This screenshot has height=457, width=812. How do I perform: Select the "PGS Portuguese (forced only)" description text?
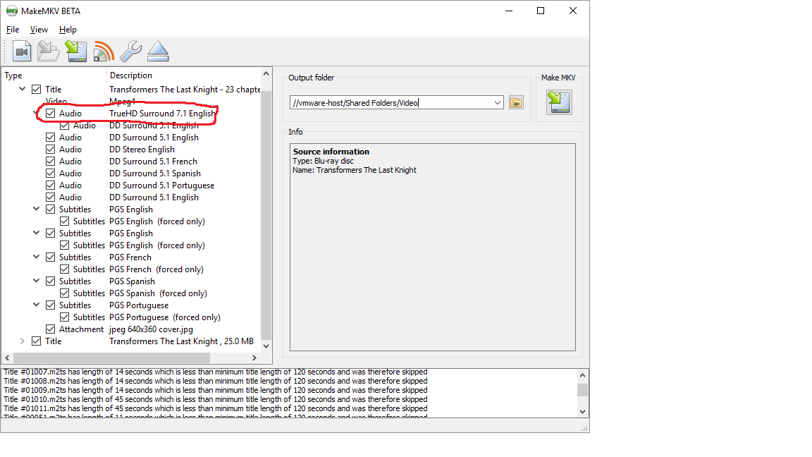pos(165,317)
